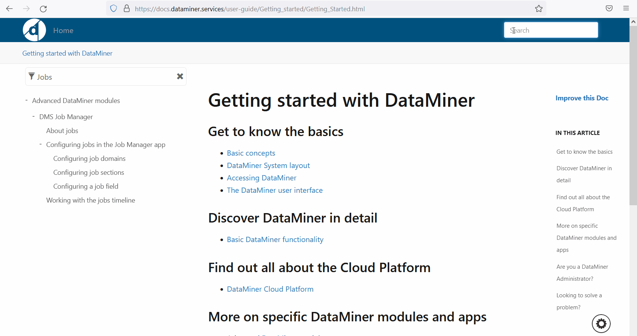Click the Discover DataMiner in detail heading
This screenshot has width=637, height=336.
293,218
